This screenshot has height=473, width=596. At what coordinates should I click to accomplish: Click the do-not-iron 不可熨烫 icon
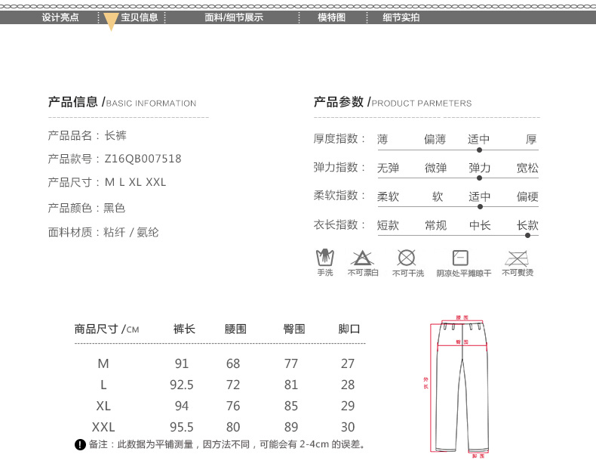click(517, 258)
